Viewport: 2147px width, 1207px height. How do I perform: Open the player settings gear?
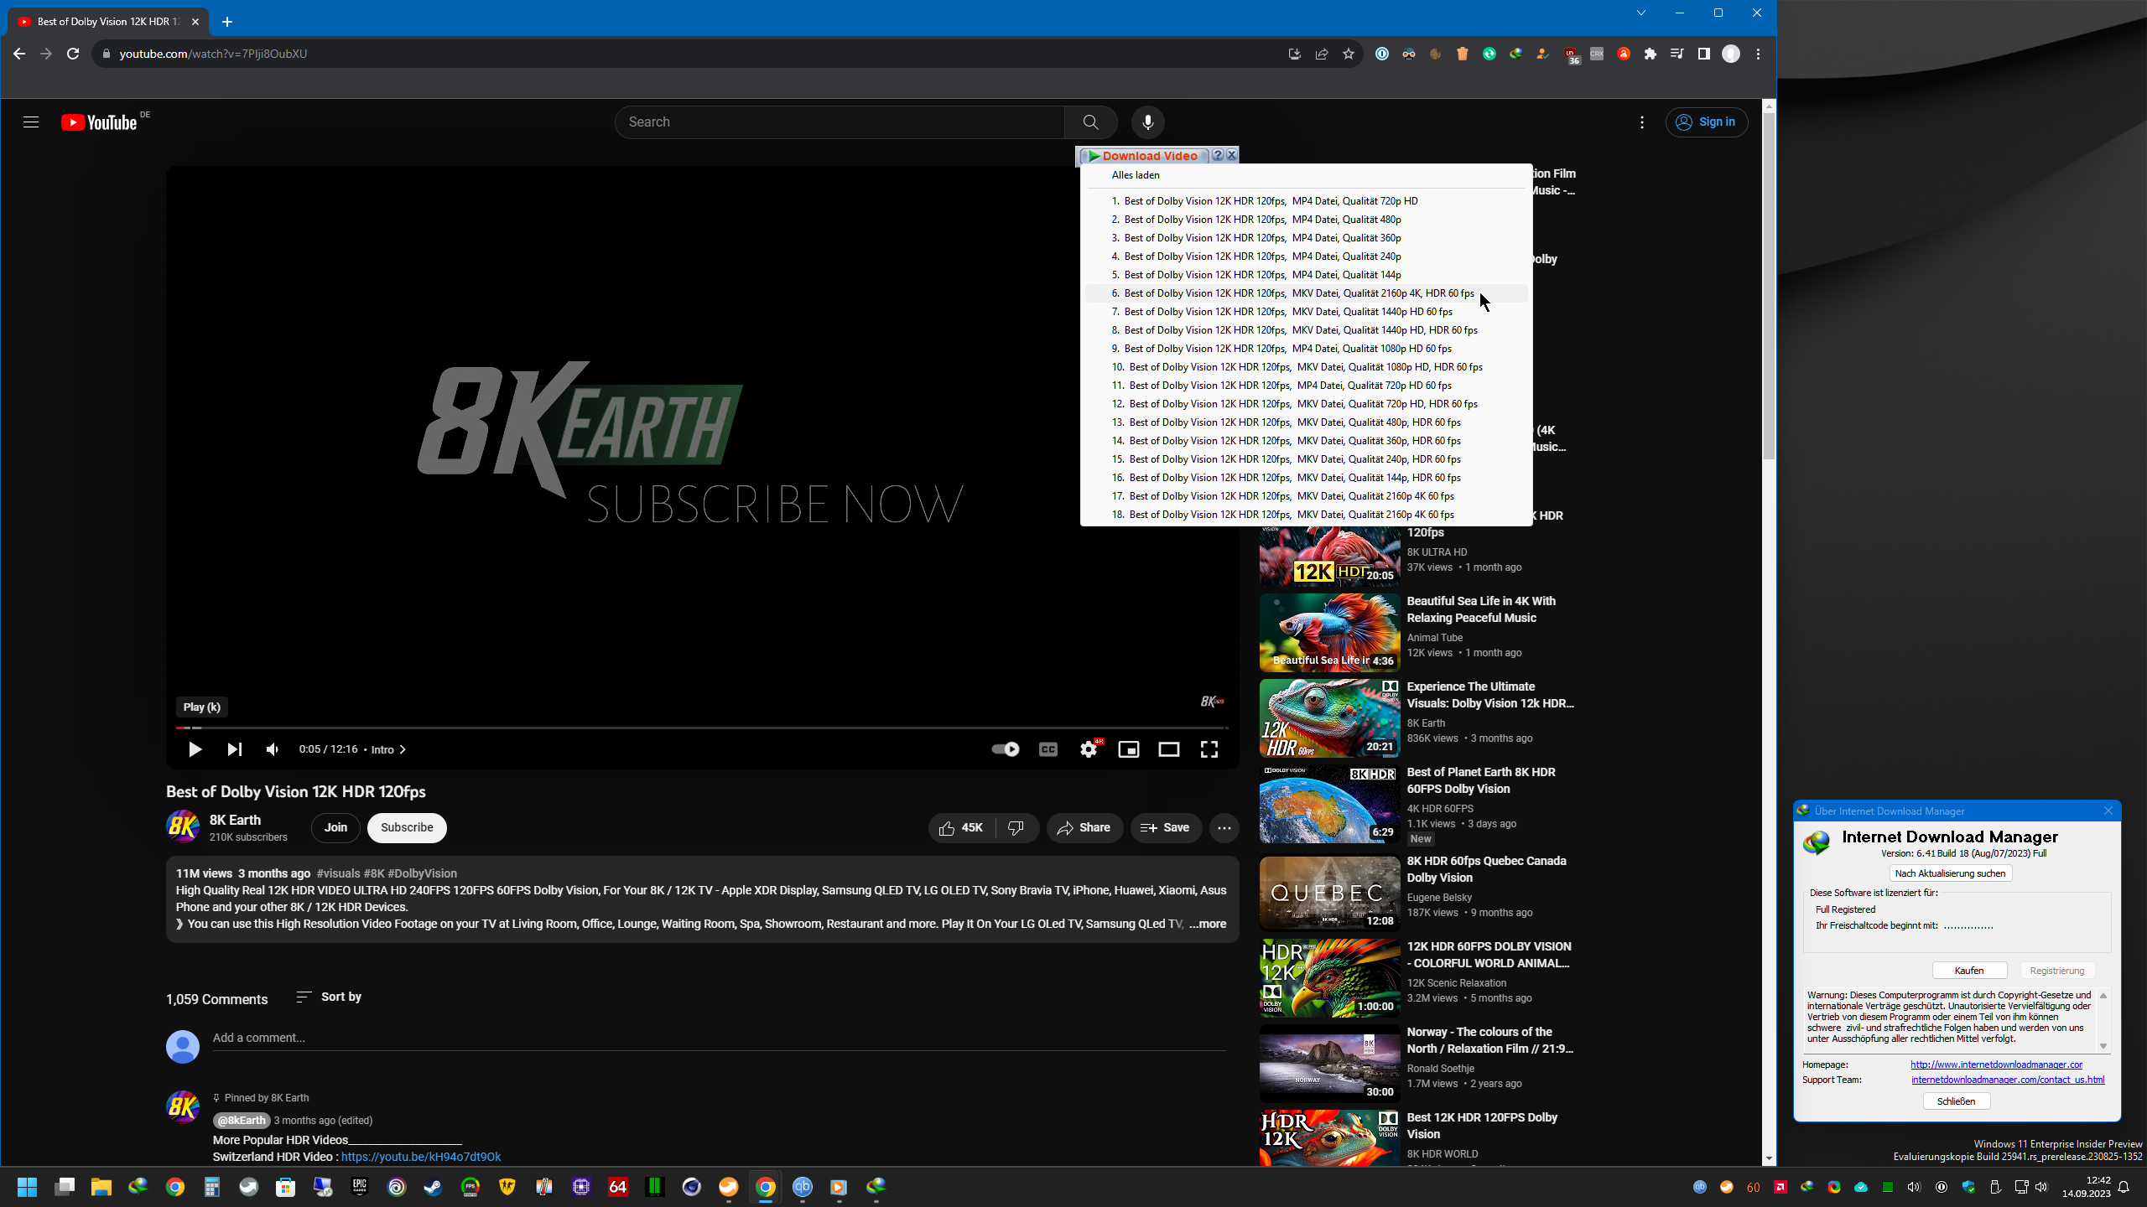pyautogui.click(x=1089, y=749)
